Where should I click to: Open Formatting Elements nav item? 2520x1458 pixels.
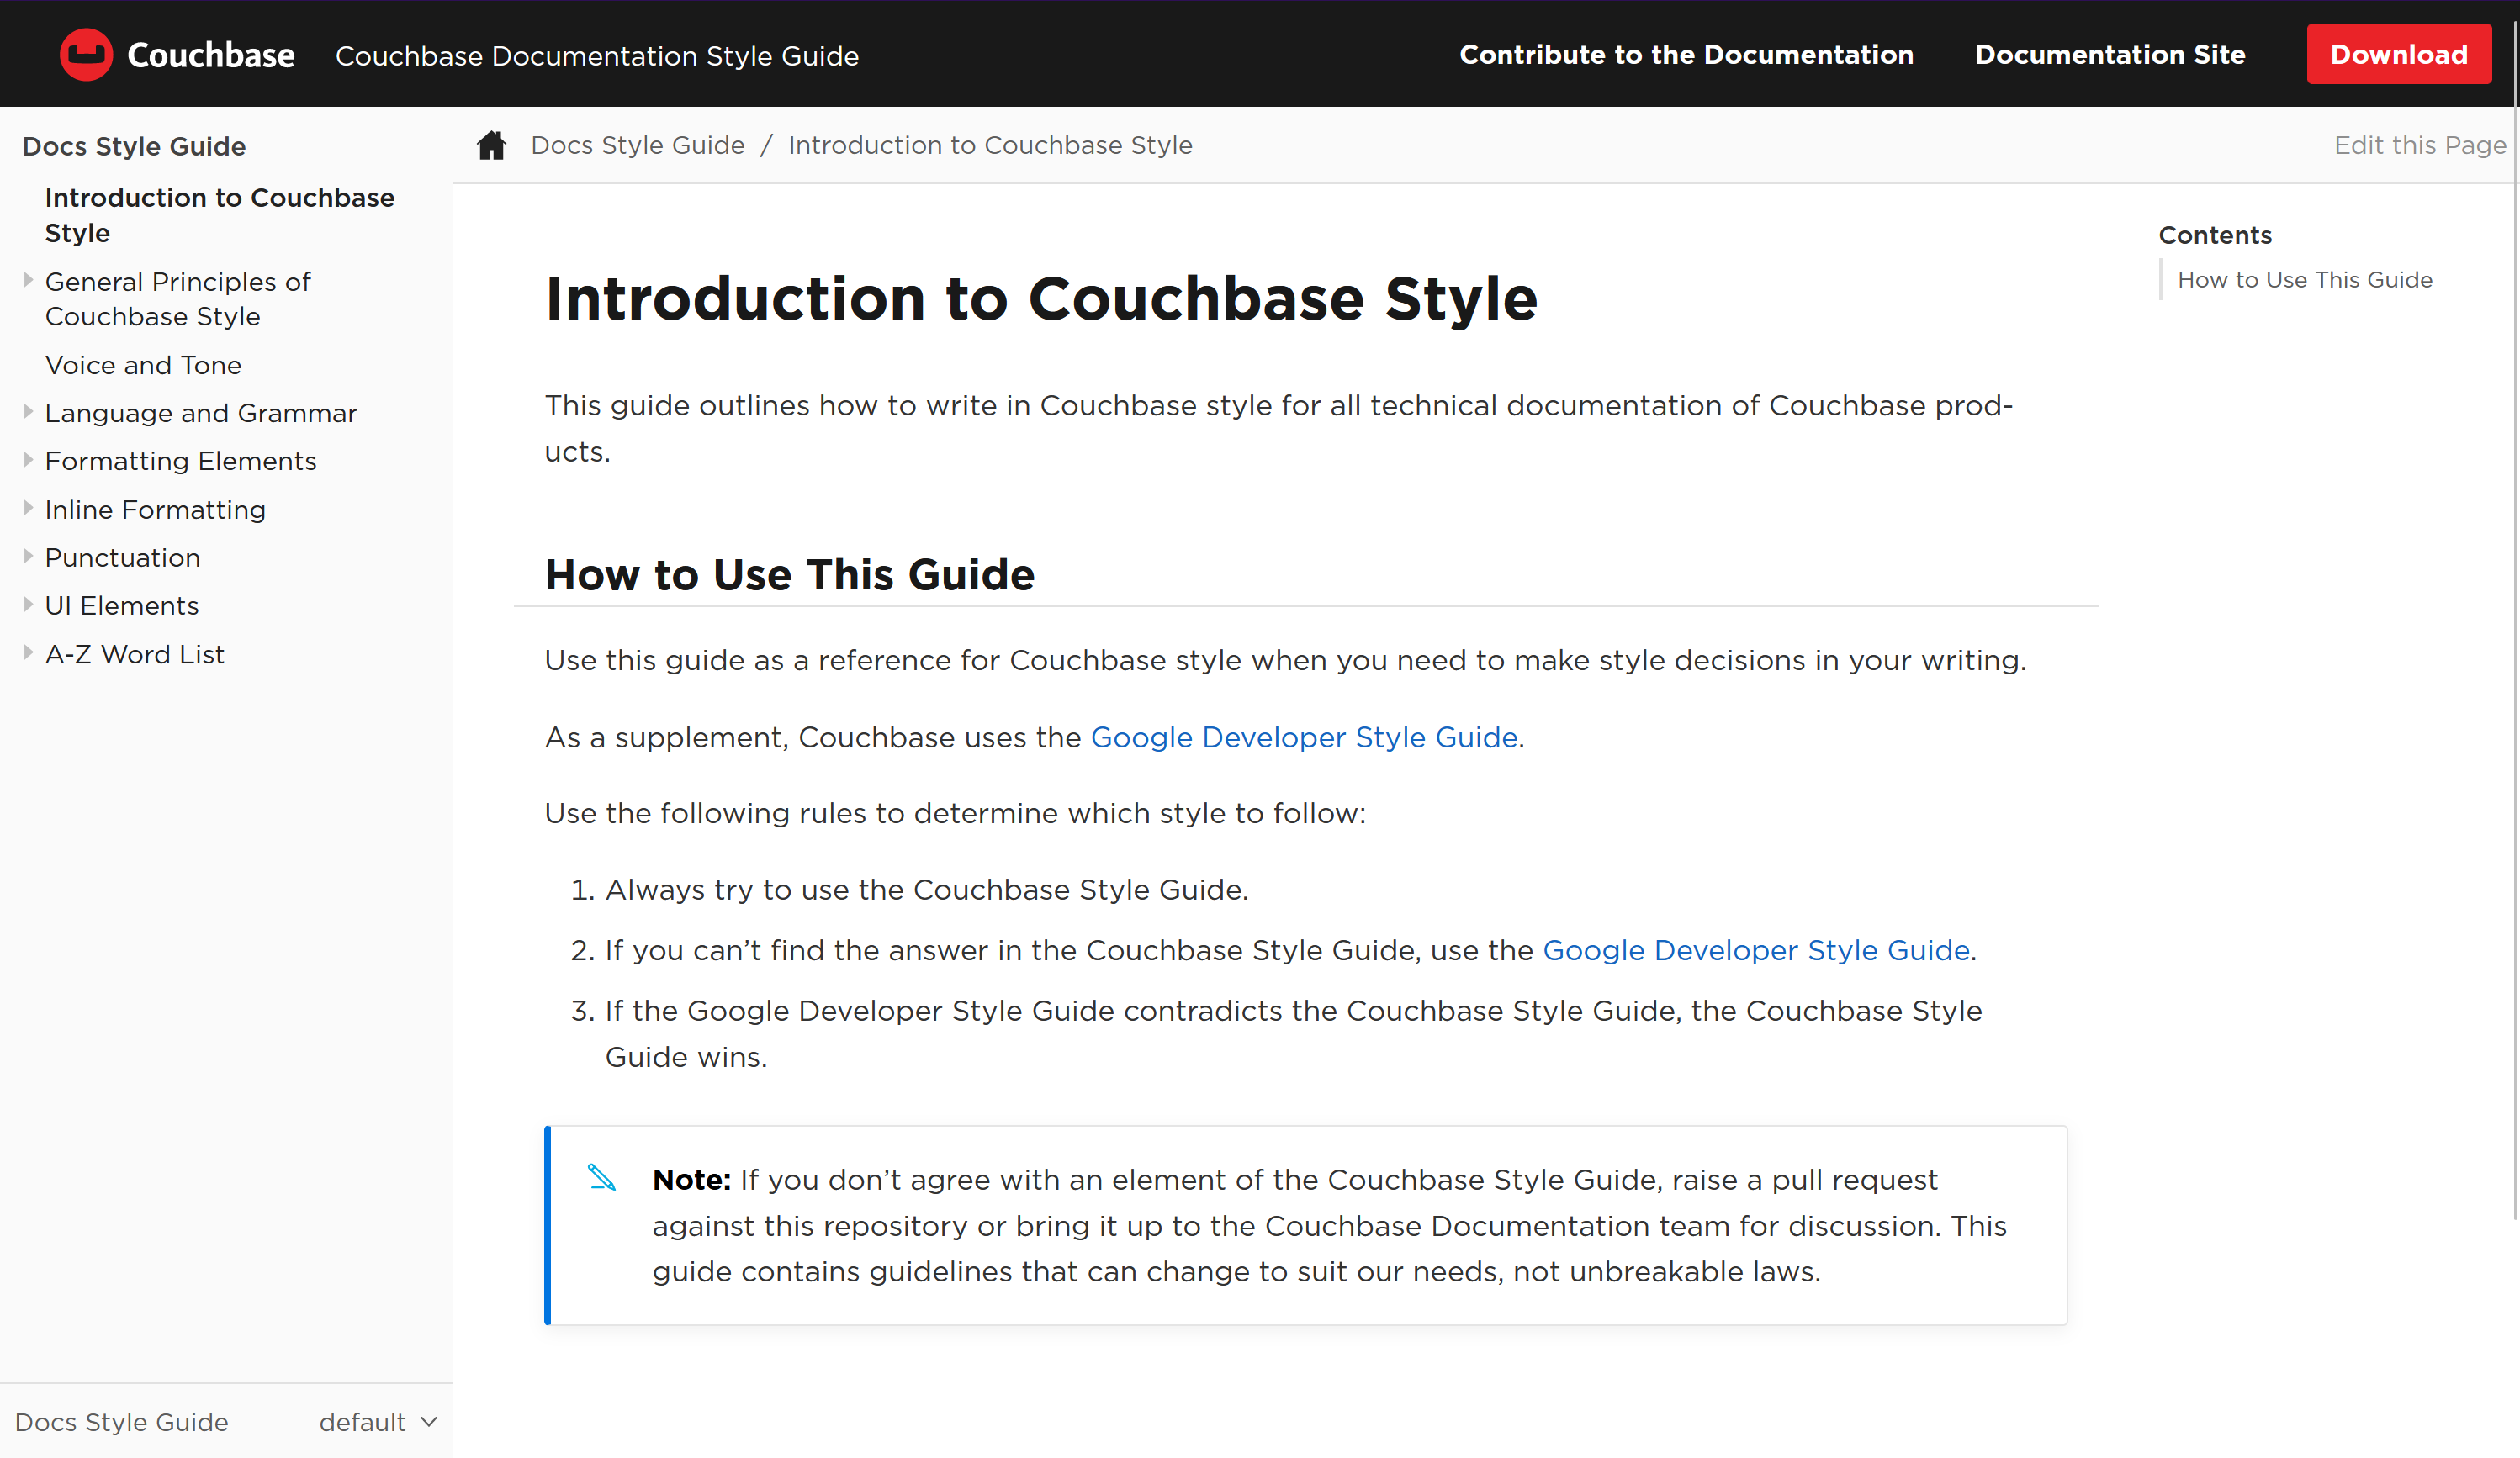(181, 461)
